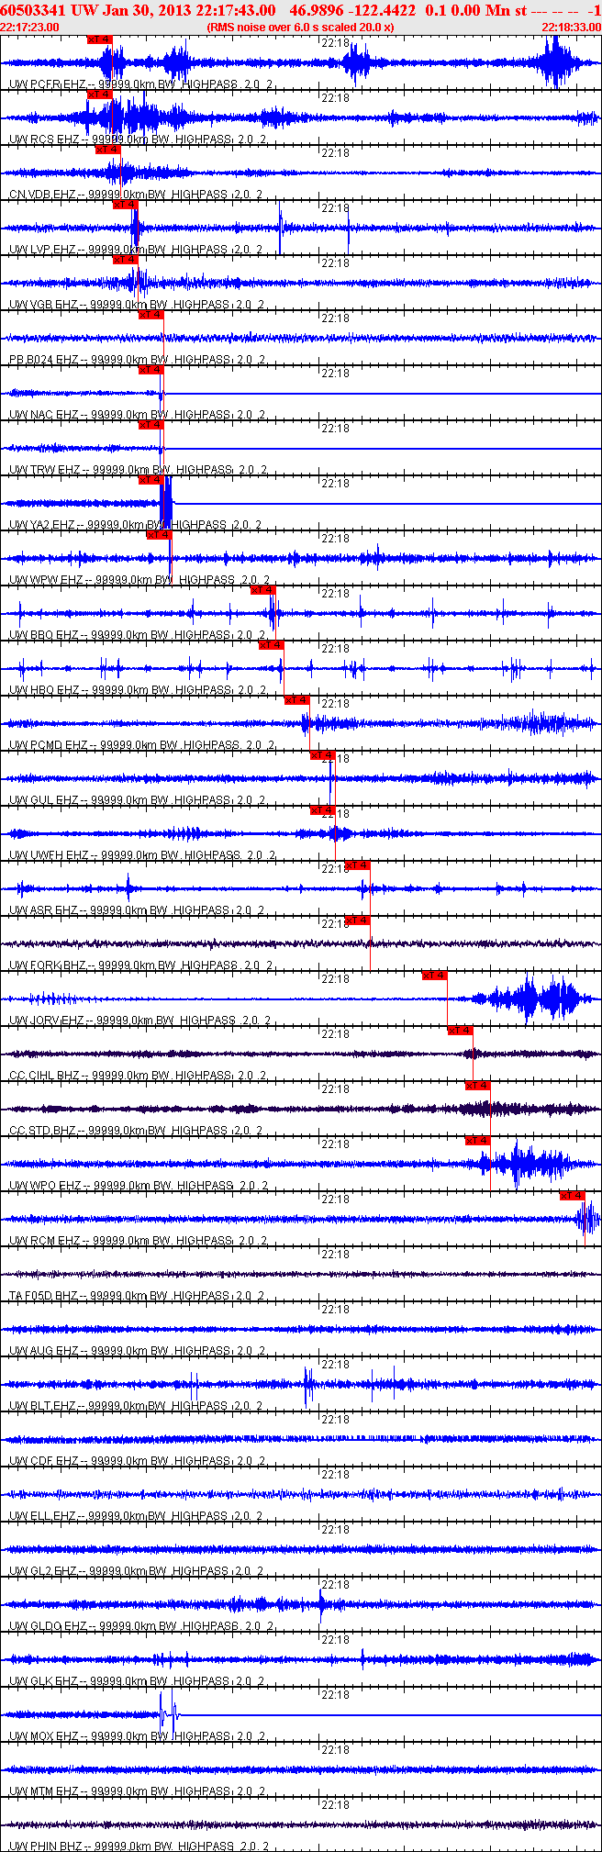The height and width of the screenshot is (1852, 602).
Task: Click the RMS noise scaling note
Action: pyautogui.click(x=301, y=28)
